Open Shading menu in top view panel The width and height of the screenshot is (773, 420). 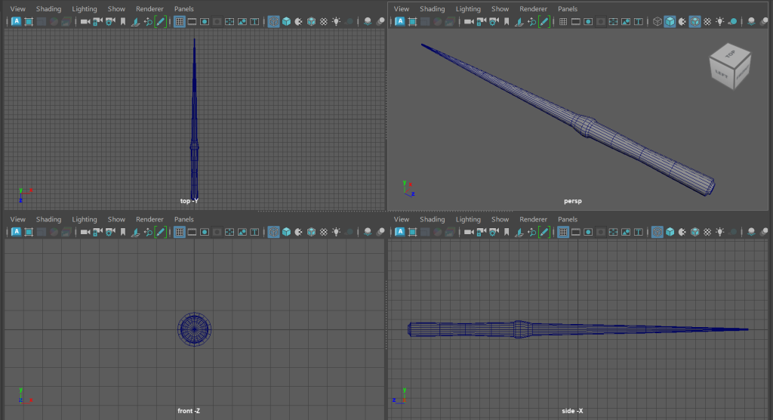(x=48, y=9)
